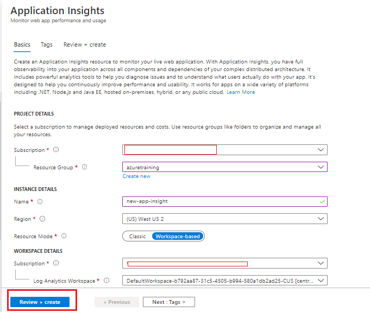Select the Classic resource mode option
The height and width of the screenshot is (312, 370).
(x=137, y=237)
